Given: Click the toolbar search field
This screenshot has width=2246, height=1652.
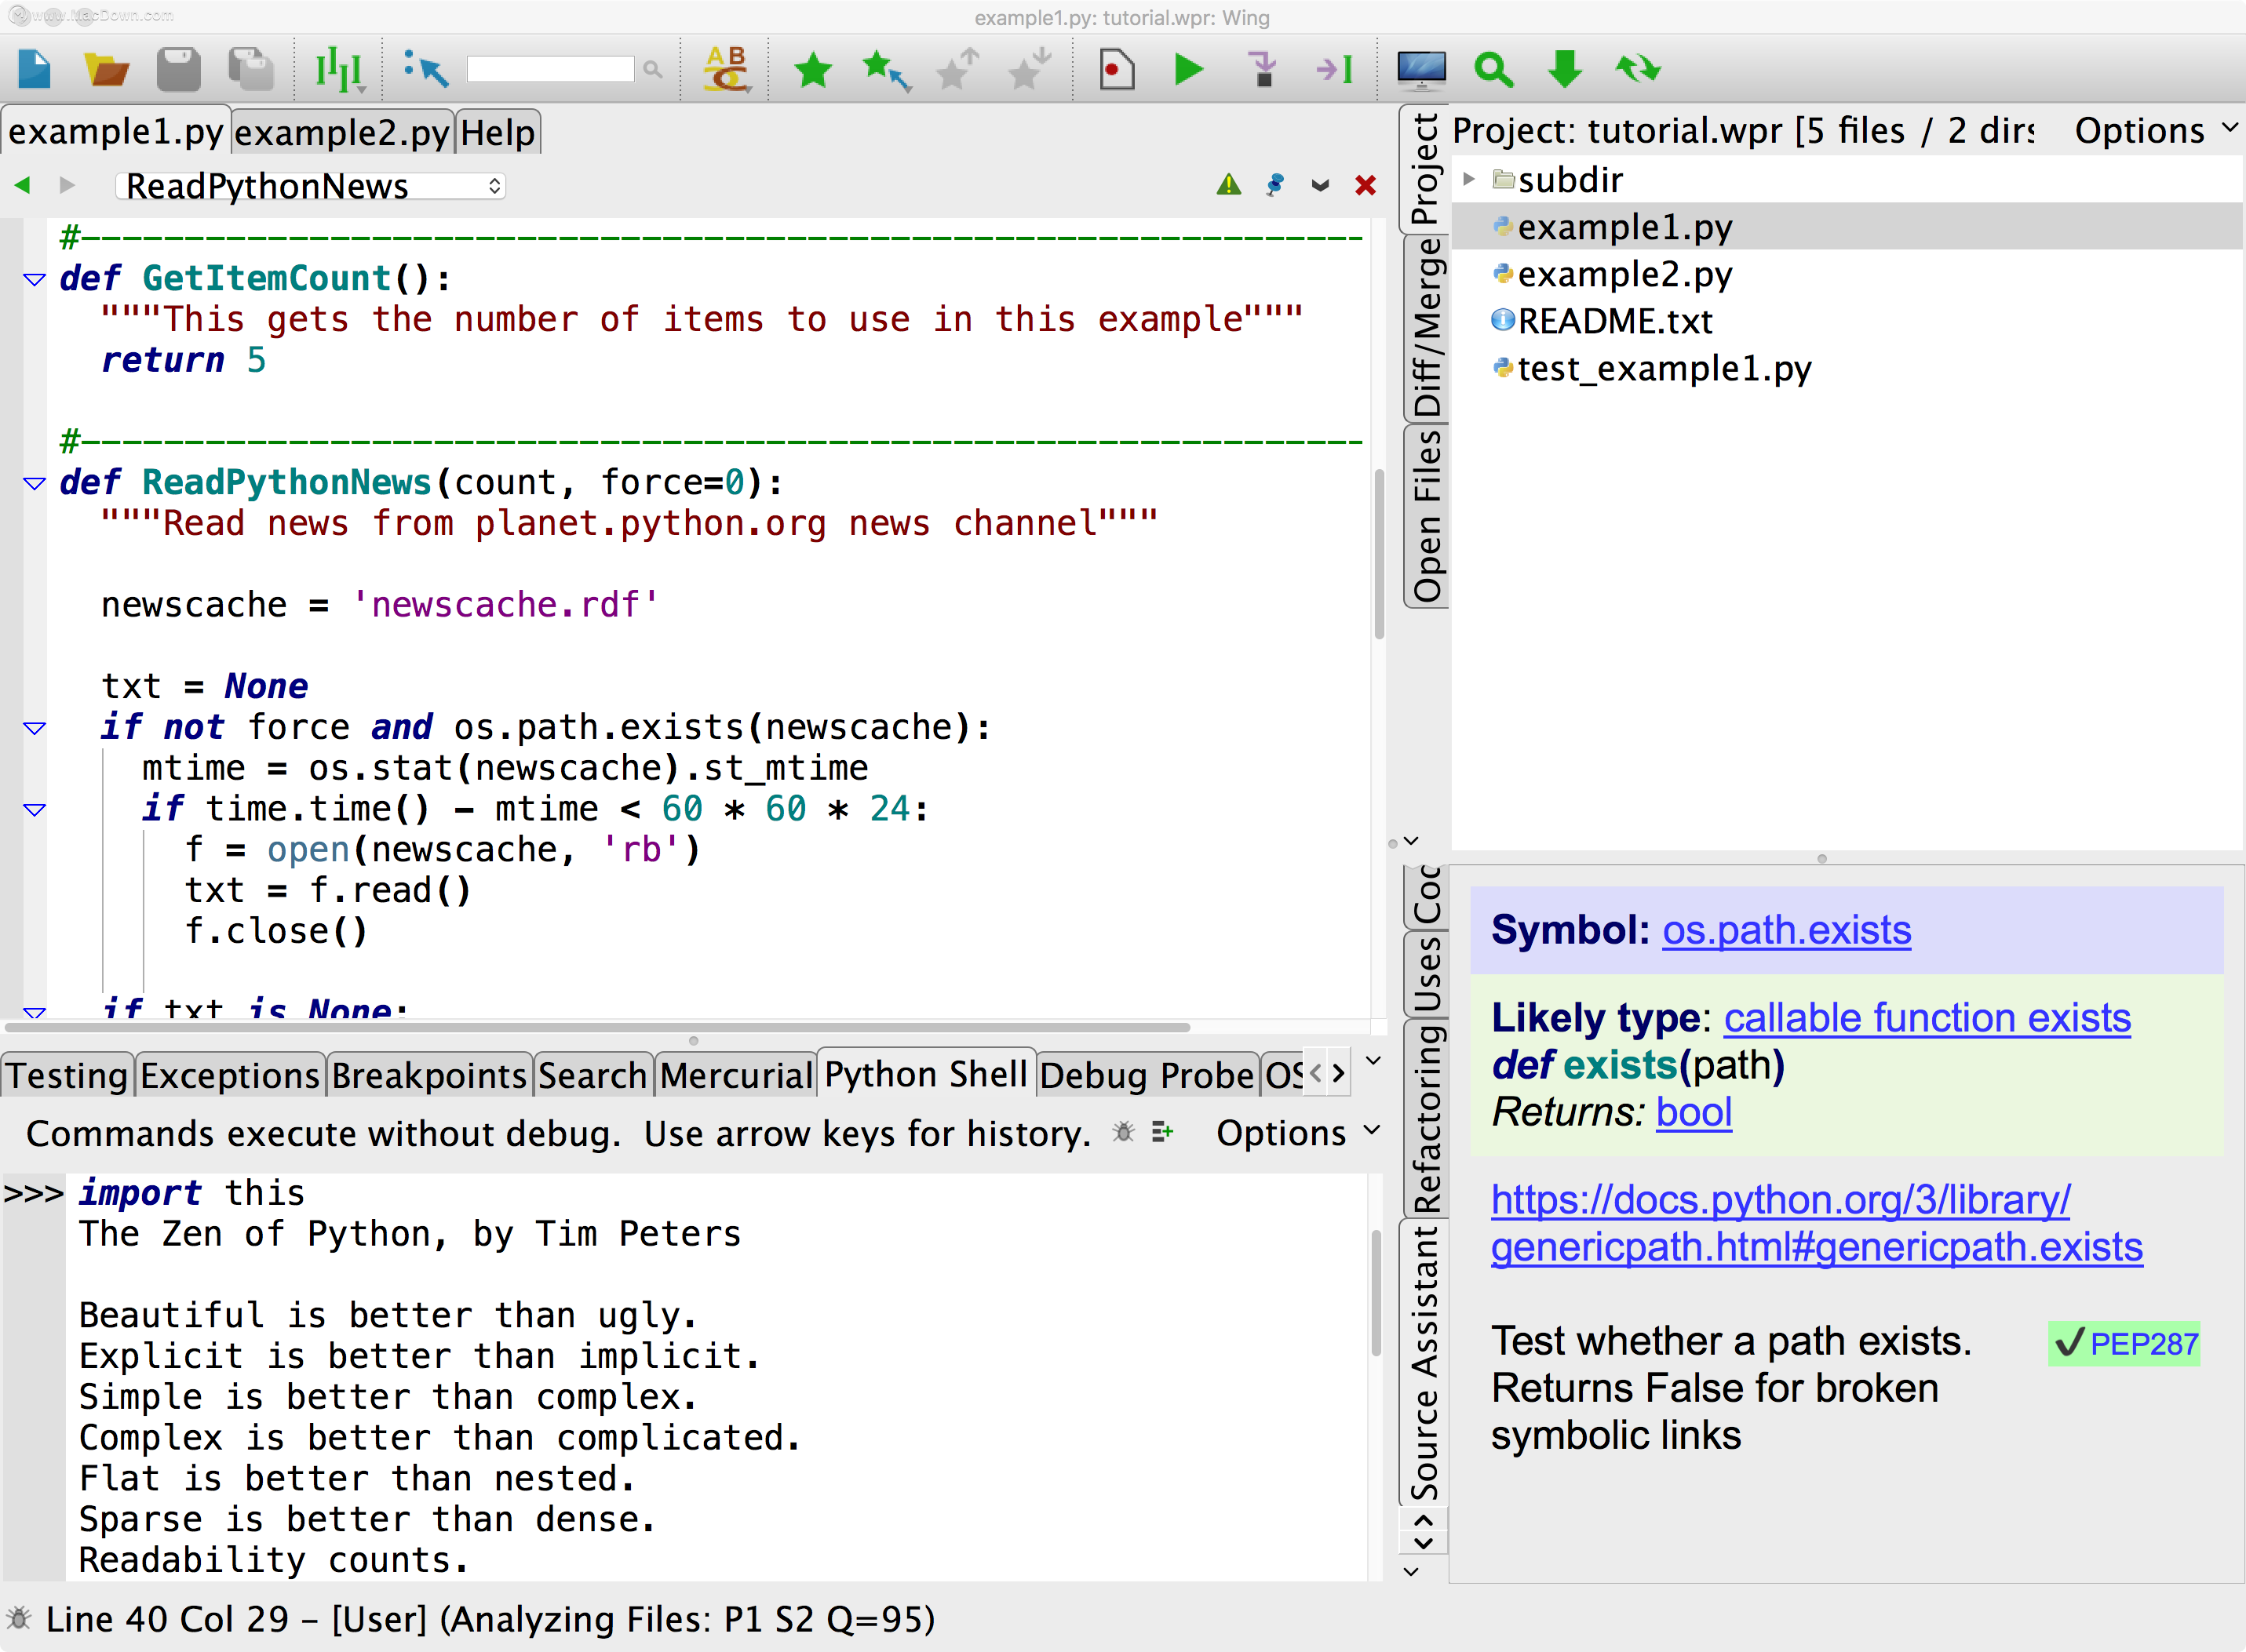Looking at the screenshot, I should [550, 69].
